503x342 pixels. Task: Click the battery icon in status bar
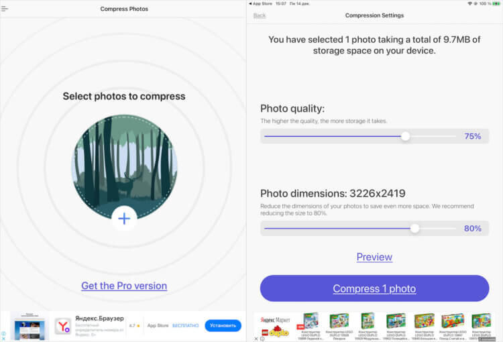pyautogui.click(x=496, y=3)
